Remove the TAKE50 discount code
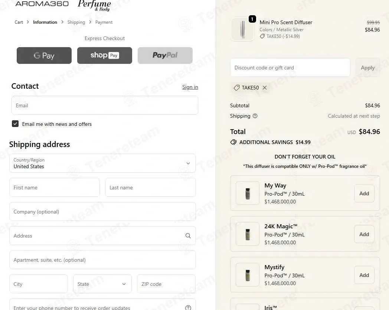 (x=265, y=88)
